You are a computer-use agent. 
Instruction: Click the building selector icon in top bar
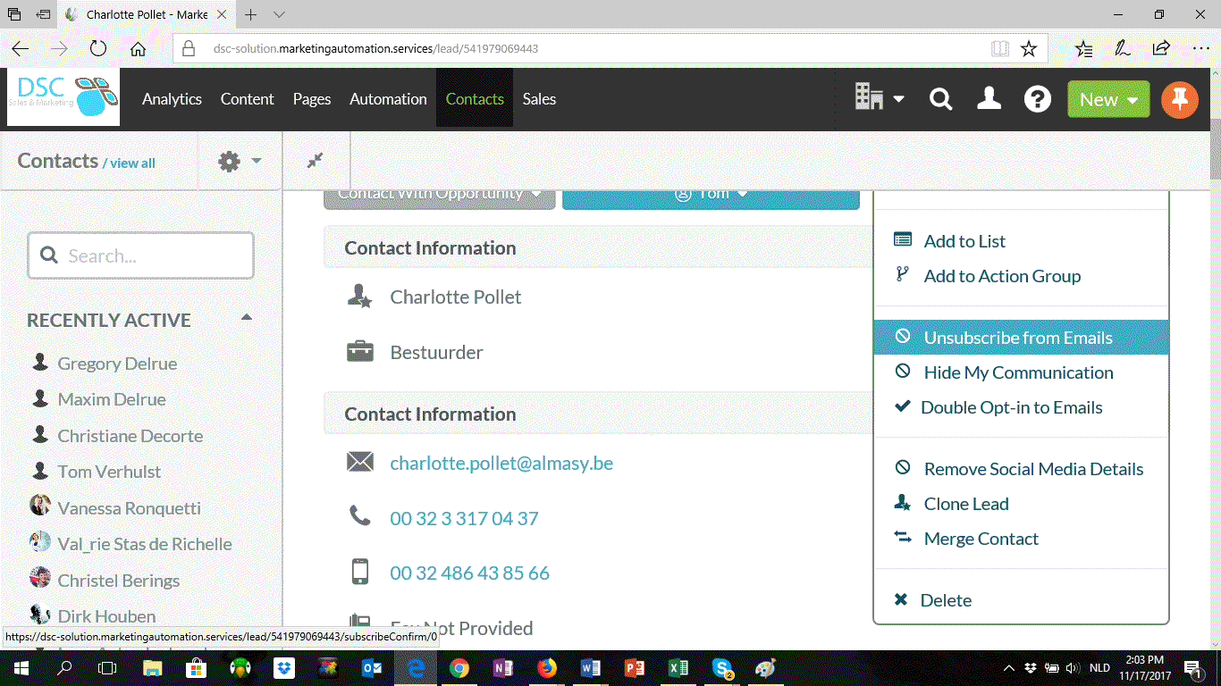click(868, 99)
